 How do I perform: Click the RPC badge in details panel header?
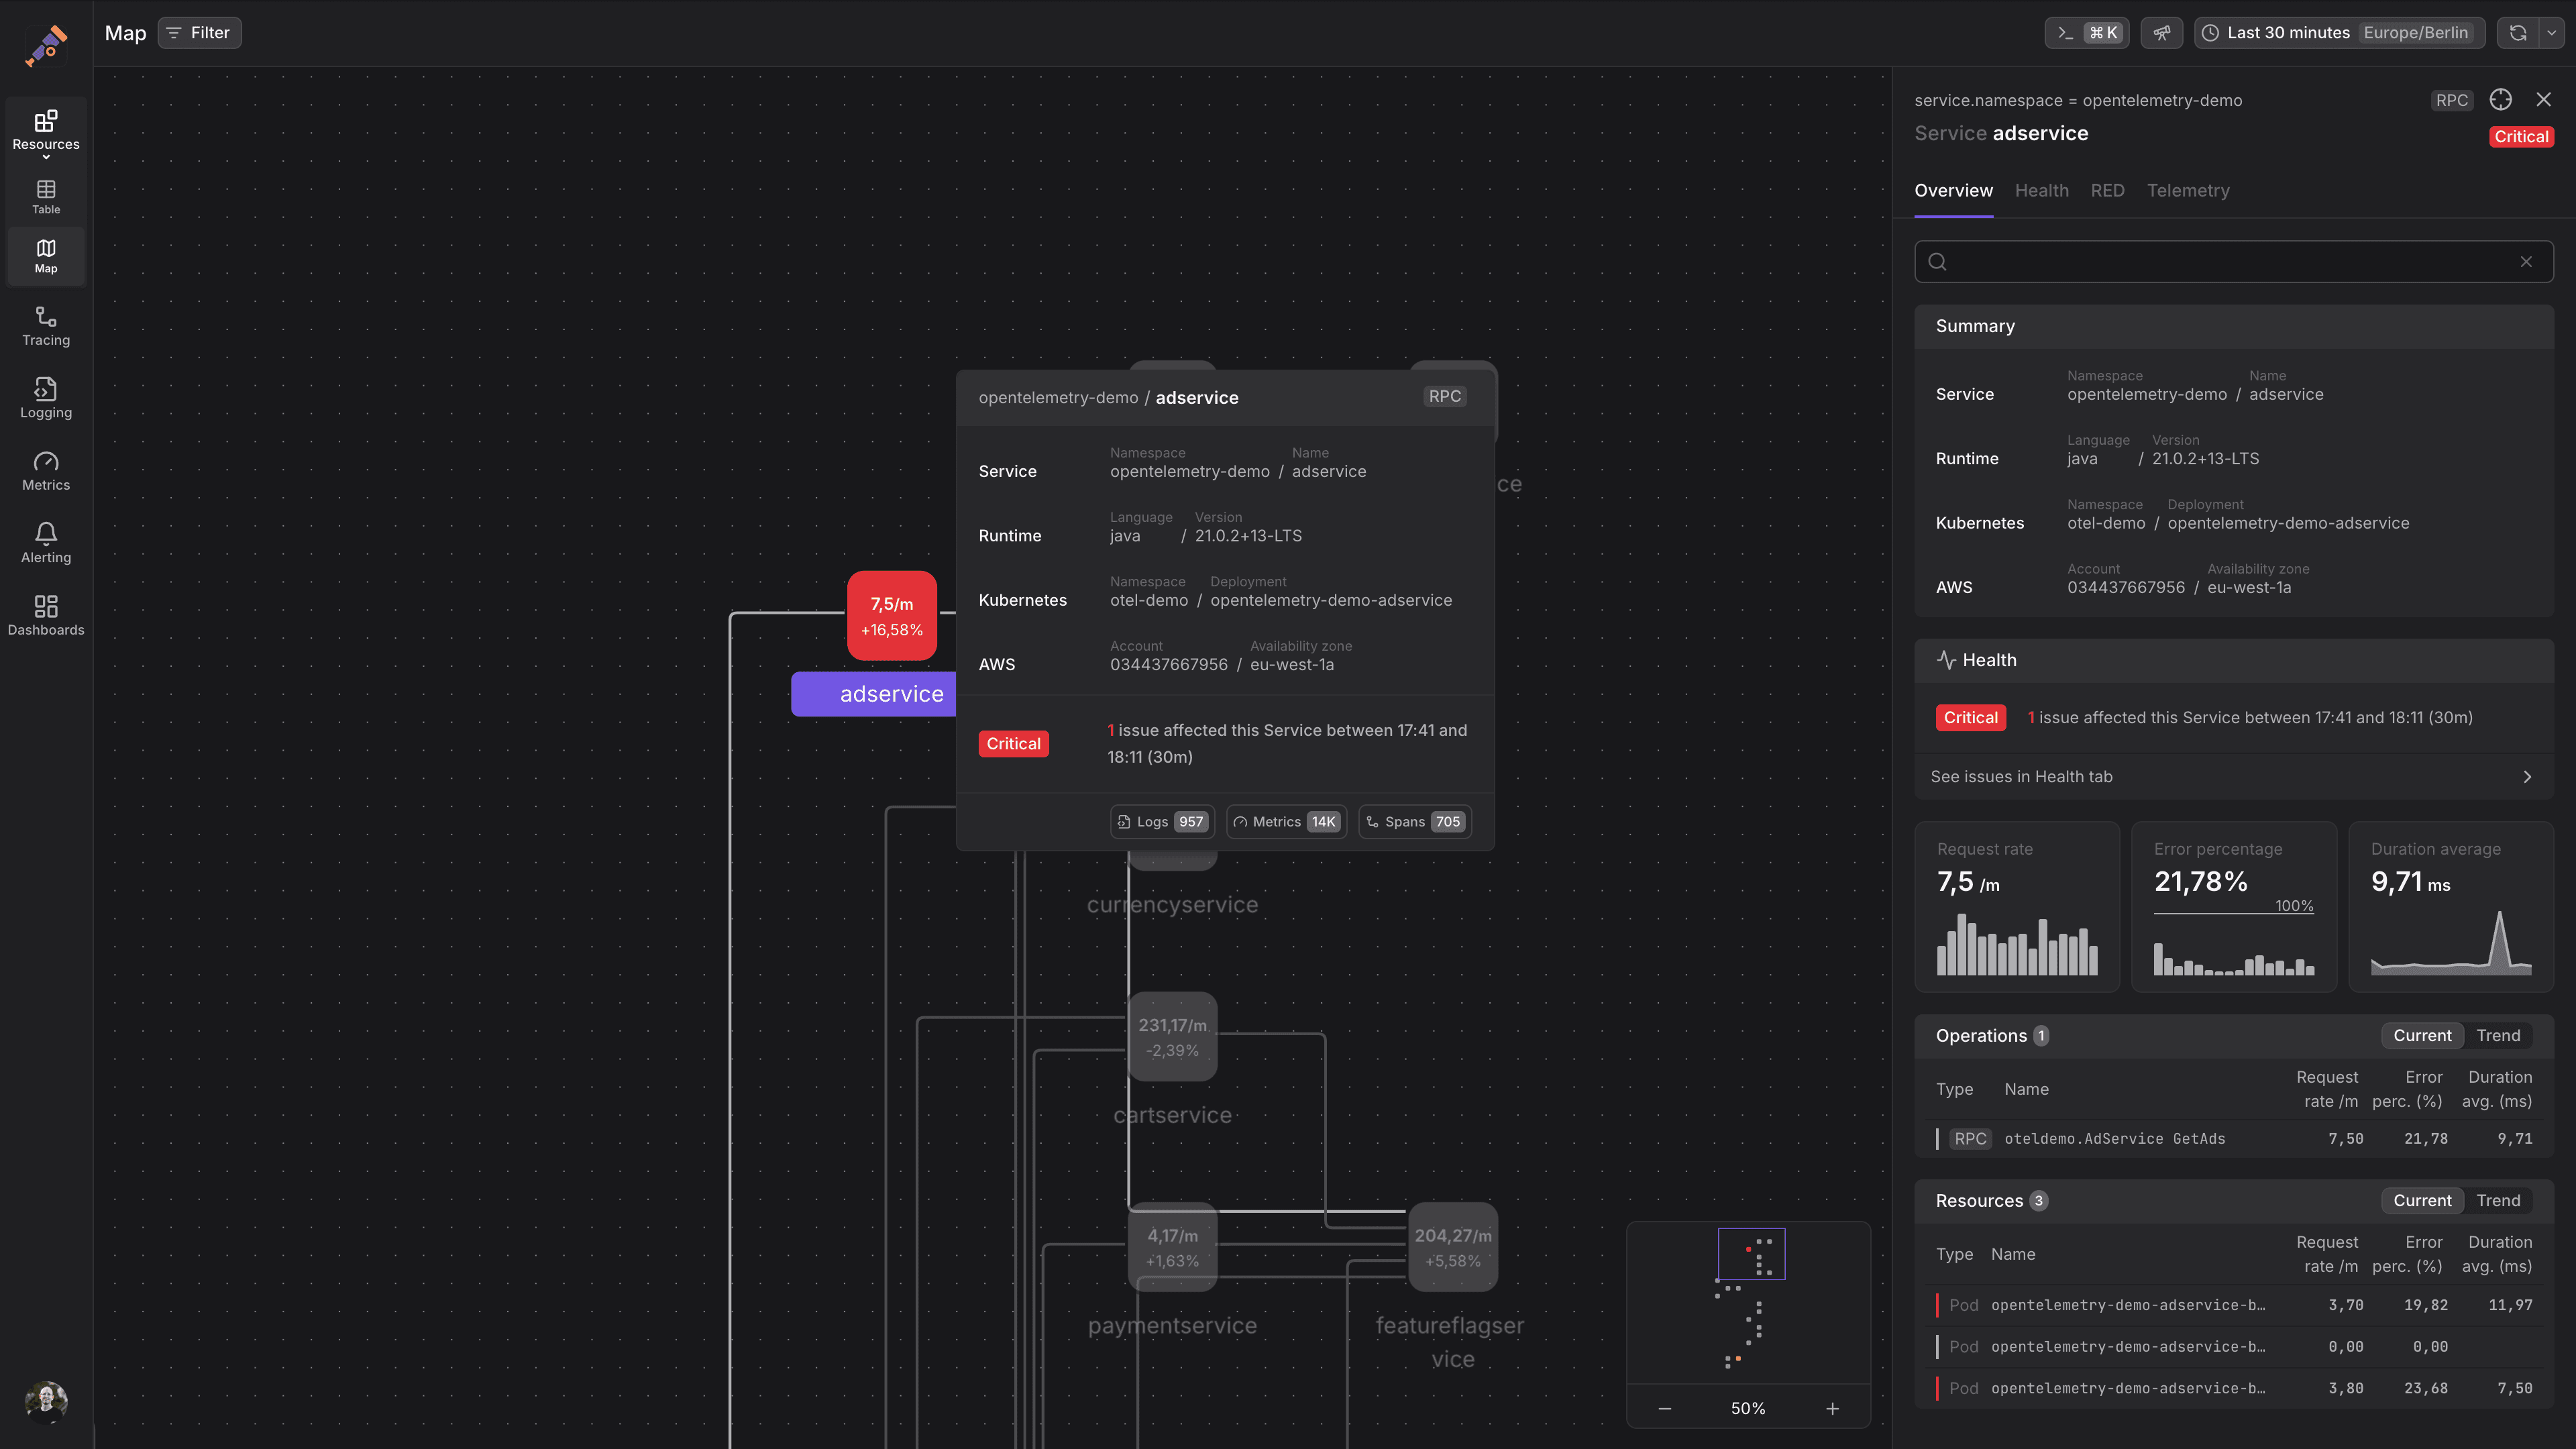pos(2451,100)
